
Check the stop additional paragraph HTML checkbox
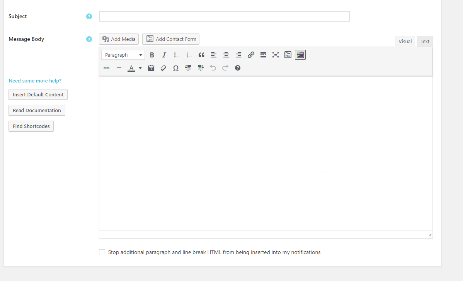tap(102, 252)
